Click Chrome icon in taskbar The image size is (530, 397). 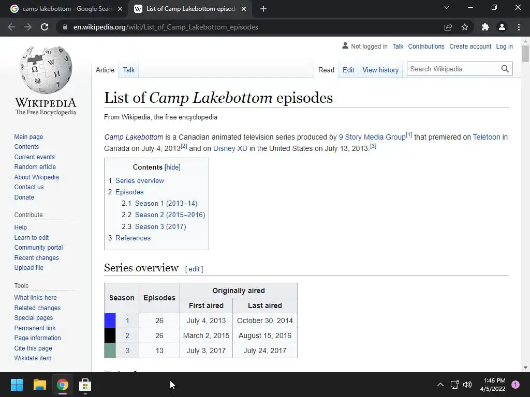pos(63,385)
